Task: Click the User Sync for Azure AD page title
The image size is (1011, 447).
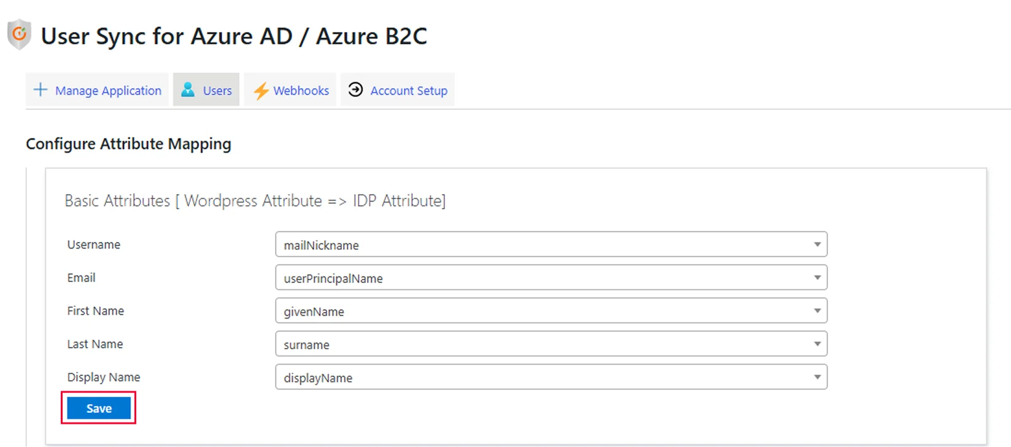Action: [234, 36]
